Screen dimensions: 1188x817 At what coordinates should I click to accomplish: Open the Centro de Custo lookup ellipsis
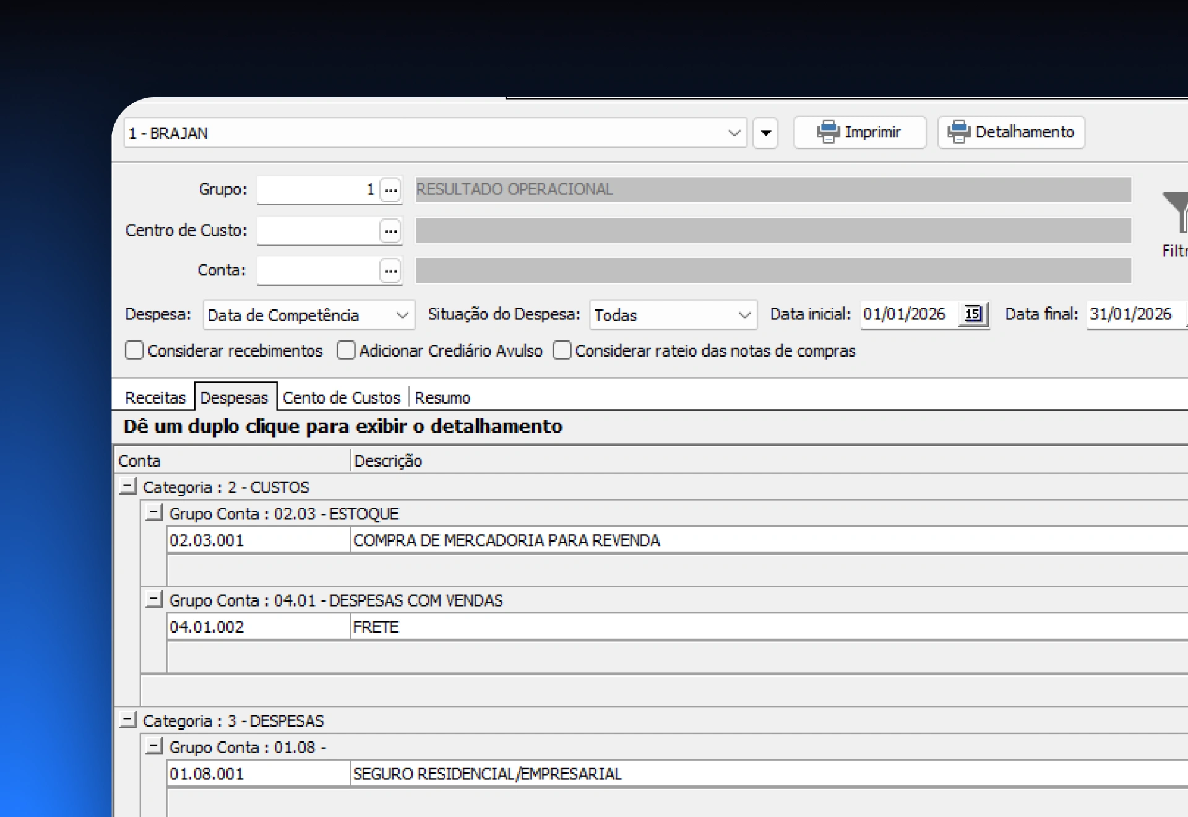pos(390,230)
